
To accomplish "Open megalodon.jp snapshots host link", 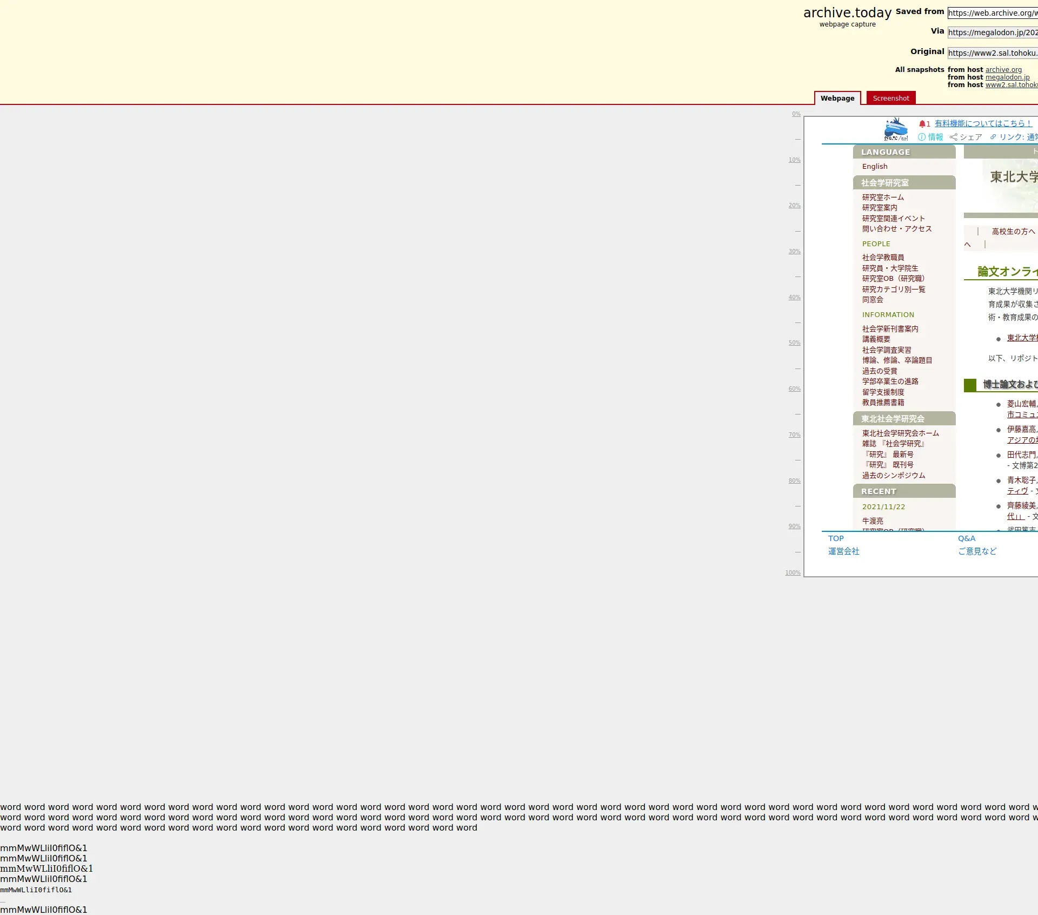I will click(x=1007, y=77).
